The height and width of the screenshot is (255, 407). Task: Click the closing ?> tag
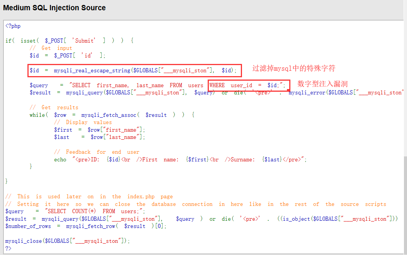pyautogui.click(x=8, y=248)
